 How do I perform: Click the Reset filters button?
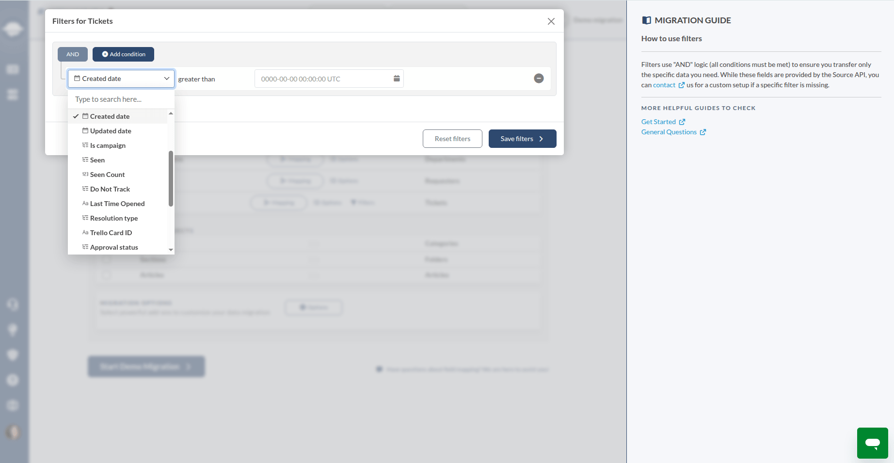452,139
